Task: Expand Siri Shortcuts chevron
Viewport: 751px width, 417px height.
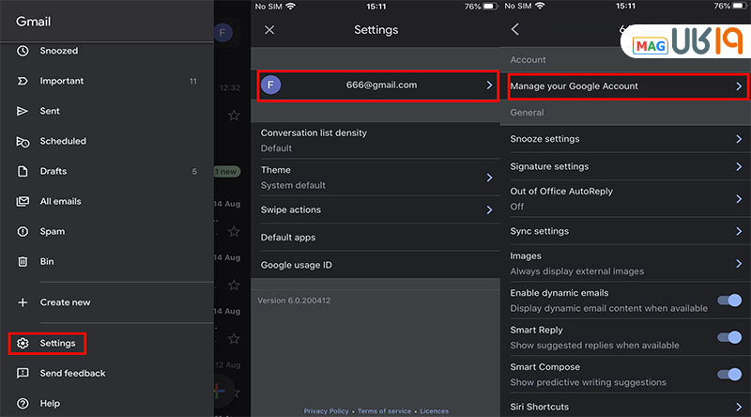Action: (739, 407)
